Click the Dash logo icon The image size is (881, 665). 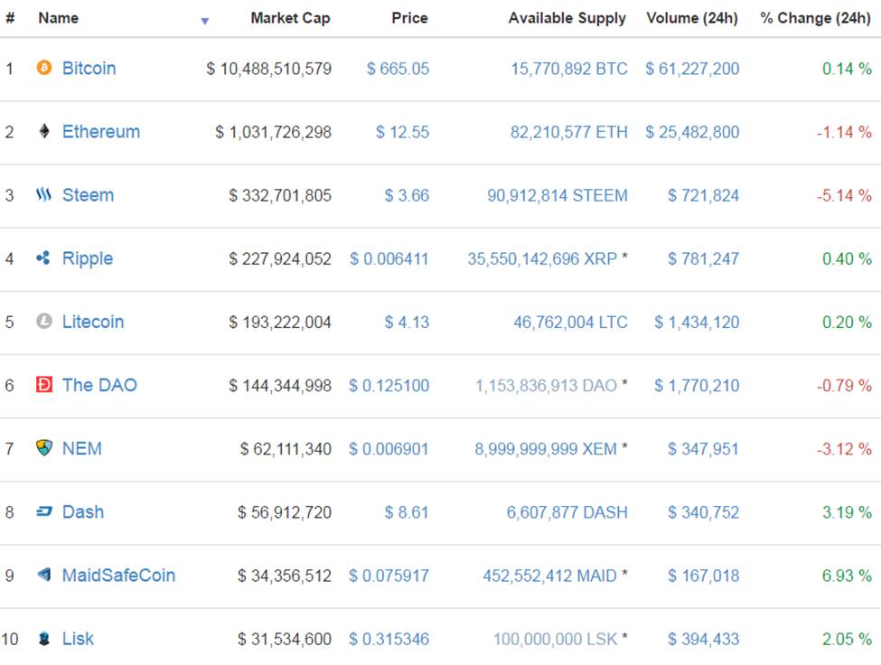[44, 511]
